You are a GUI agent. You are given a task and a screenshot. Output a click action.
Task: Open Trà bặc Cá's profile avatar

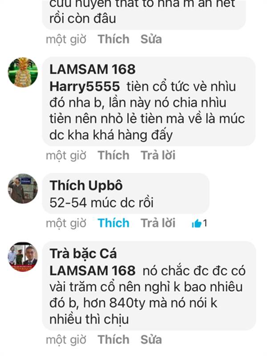tap(23, 257)
